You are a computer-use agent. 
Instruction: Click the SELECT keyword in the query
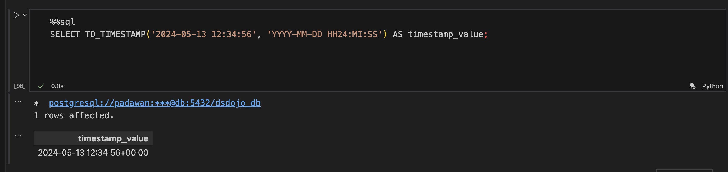click(x=65, y=34)
